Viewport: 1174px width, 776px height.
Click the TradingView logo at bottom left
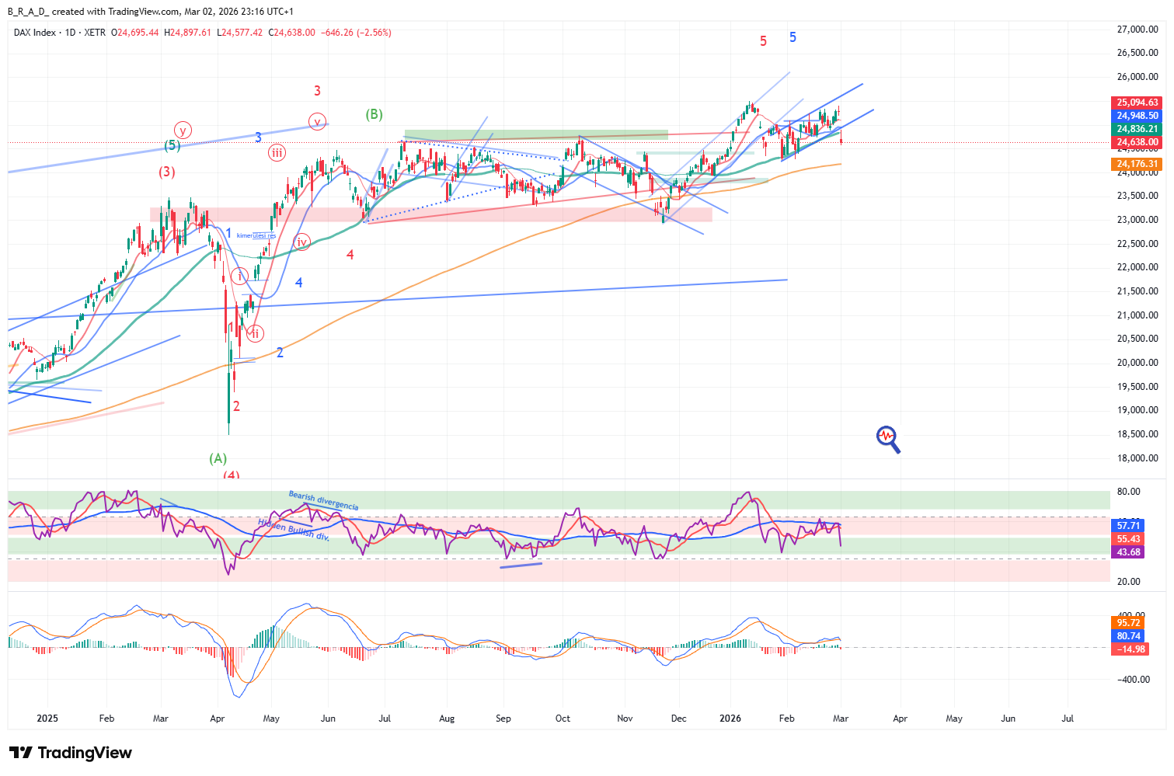coord(71,753)
